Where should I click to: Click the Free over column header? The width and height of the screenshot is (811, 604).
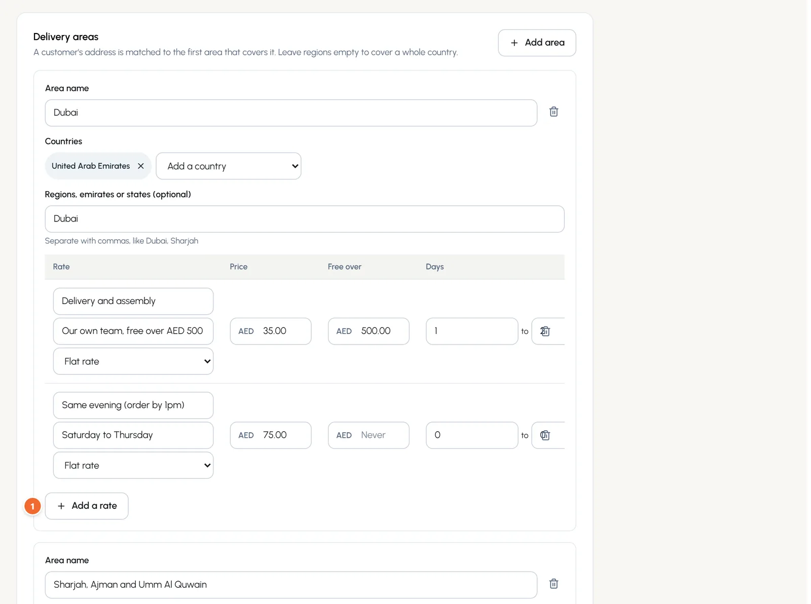pos(344,267)
